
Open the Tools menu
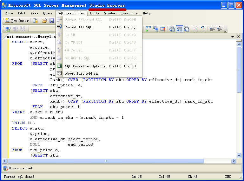(95, 13)
